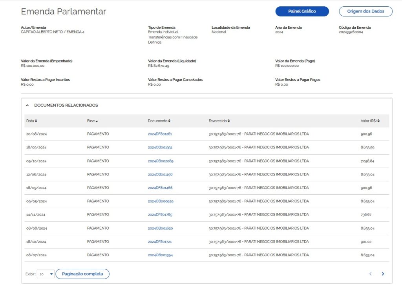Click PAGAMENTO in the 08/07/2024 row
Image resolution: width=402 pixels, height=285 pixels.
(x=98, y=255)
